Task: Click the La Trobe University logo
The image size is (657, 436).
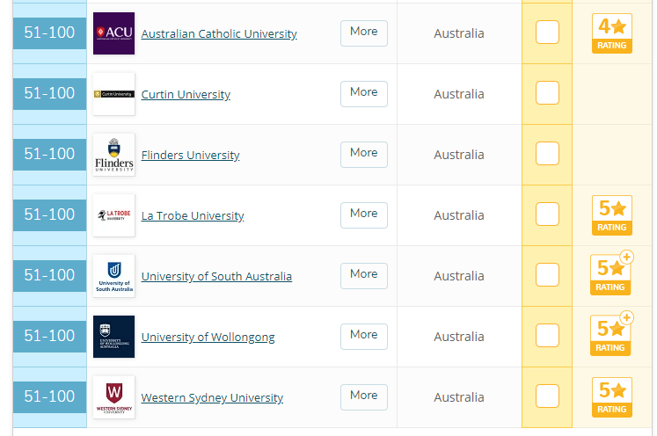Action: point(114,215)
